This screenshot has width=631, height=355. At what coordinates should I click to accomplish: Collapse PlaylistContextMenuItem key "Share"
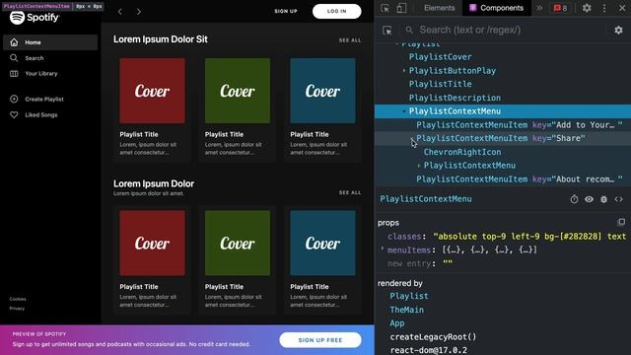point(412,138)
